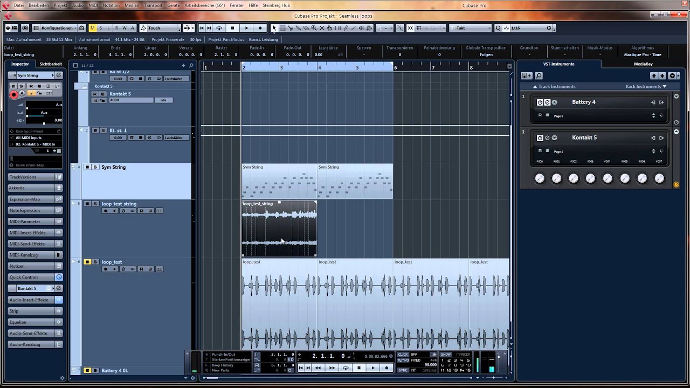The height and width of the screenshot is (388, 690).
Task: Click the Record button in top toolbar
Action: pos(260,28)
